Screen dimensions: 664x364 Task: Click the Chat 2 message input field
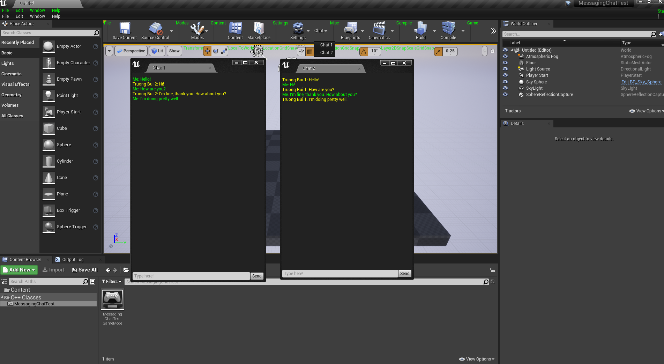(340, 274)
